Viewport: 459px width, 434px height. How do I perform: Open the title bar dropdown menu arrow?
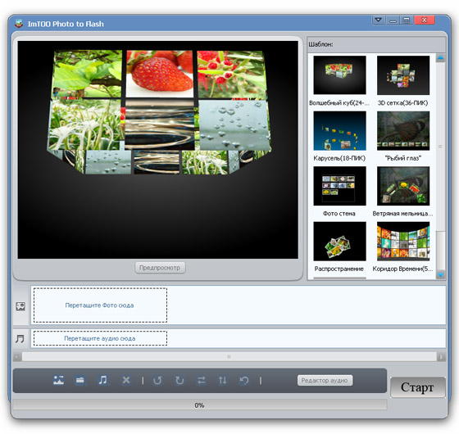click(378, 20)
